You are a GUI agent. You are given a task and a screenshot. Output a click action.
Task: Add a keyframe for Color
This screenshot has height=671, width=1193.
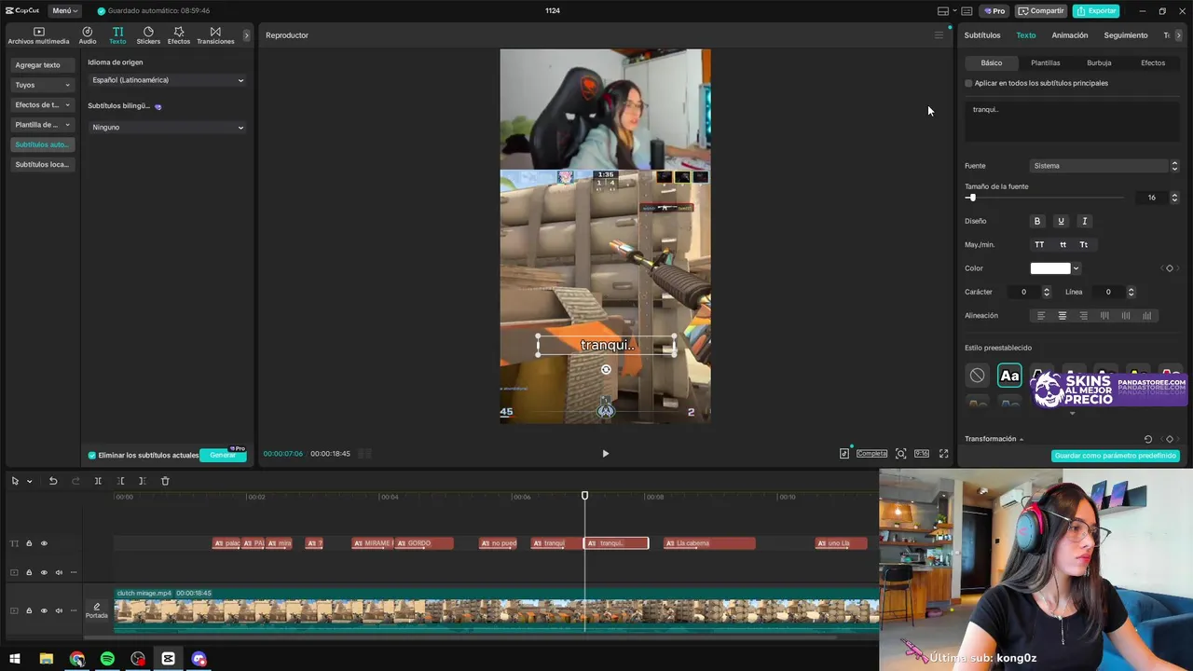[1170, 268]
